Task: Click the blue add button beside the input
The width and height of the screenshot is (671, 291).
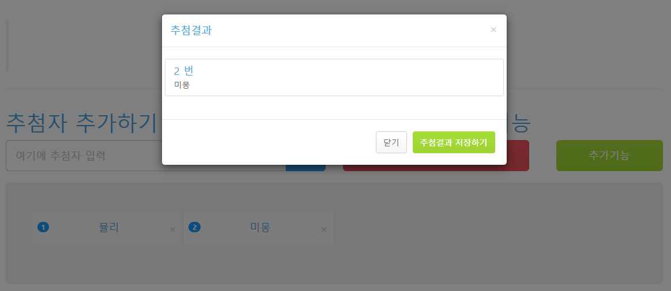Action: [x=306, y=168]
